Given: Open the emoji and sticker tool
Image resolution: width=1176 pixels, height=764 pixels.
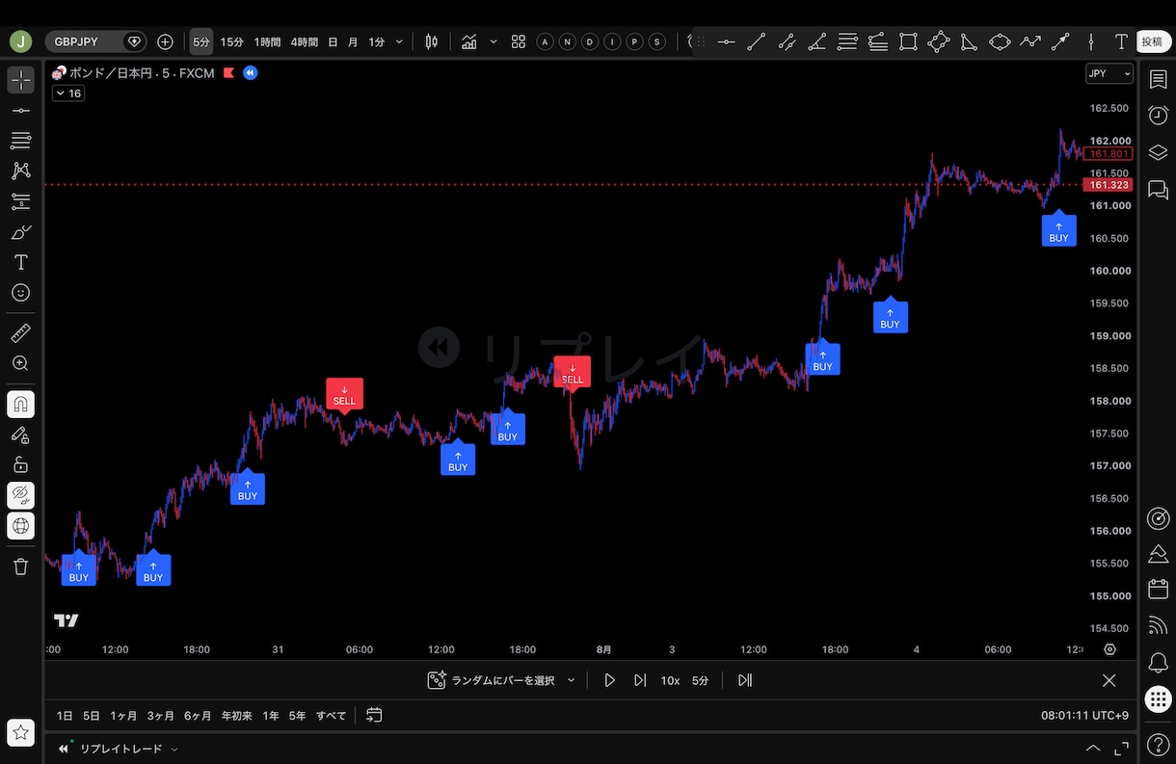Looking at the screenshot, I should tap(20, 293).
